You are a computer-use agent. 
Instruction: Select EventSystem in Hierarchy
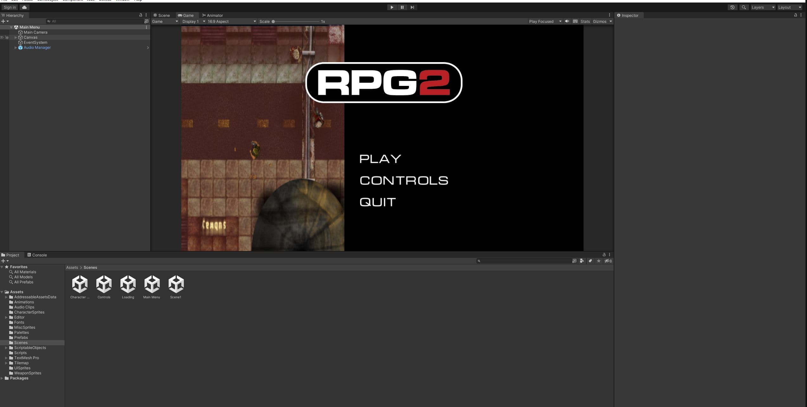pyautogui.click(x=35, y=42)
